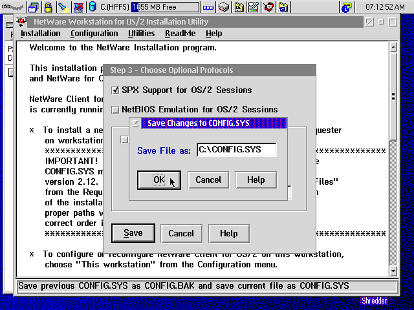
Task: Toggle the partly hidden checkbox in the group box
Action: (124, 139)
